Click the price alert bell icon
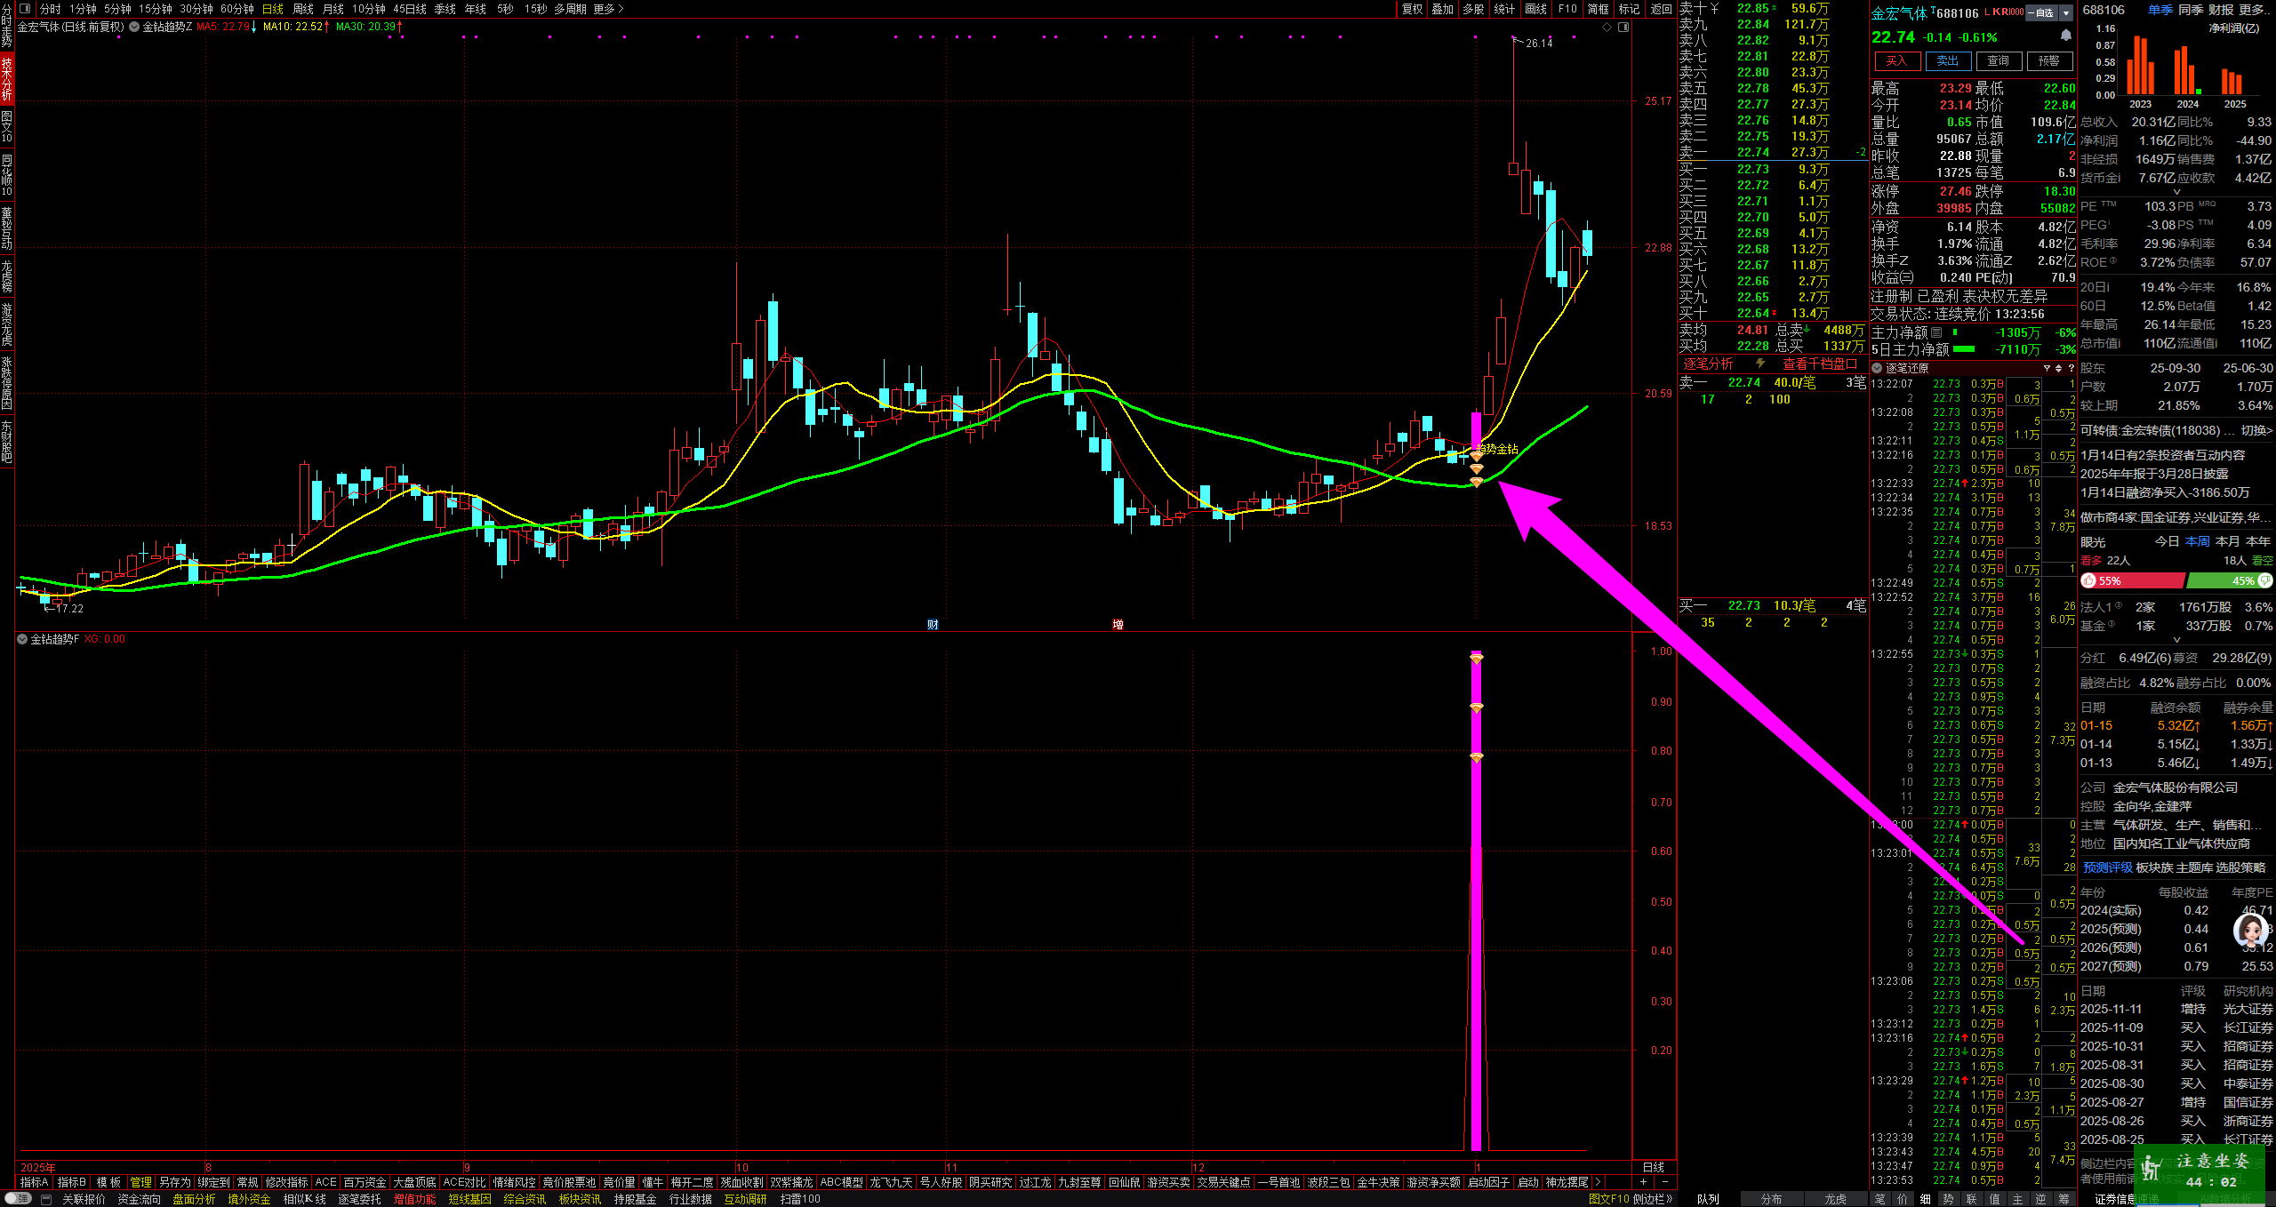Viewport: 2276px width, 1207px height. (x=2065, y=36)
